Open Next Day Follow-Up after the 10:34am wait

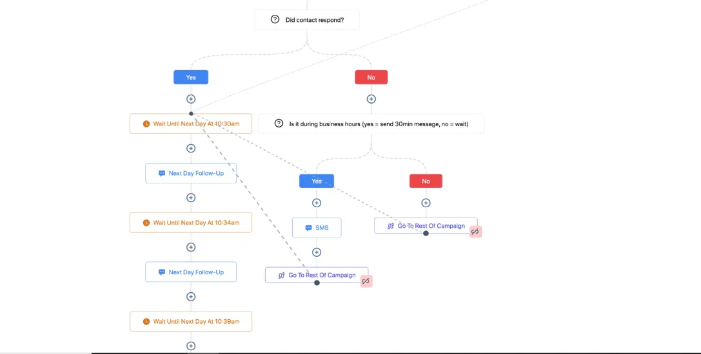pos(191,272)
